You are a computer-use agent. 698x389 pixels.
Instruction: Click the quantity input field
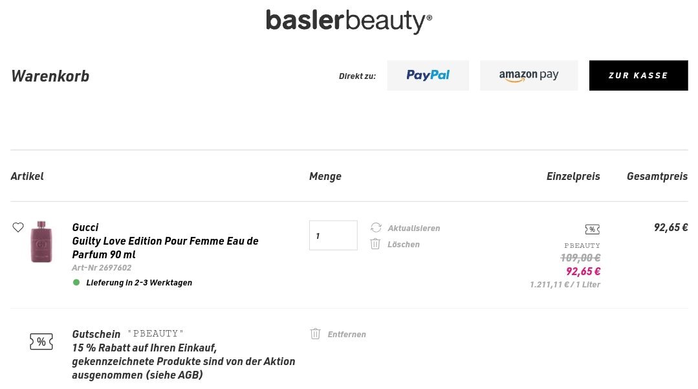coord(333,236)
